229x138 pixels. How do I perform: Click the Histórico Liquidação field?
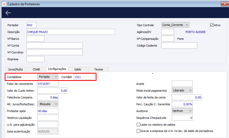[48, 118]
